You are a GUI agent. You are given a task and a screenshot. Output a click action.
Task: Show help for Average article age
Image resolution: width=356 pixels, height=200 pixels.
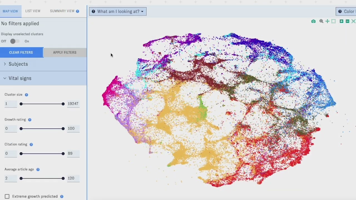pyautogui.click(x=38, y=169)
